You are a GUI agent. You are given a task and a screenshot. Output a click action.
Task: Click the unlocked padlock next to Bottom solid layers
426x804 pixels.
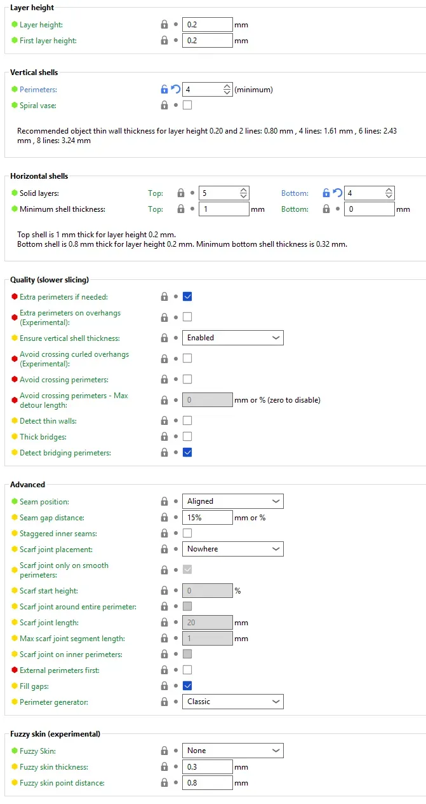(x=326, y=193)
